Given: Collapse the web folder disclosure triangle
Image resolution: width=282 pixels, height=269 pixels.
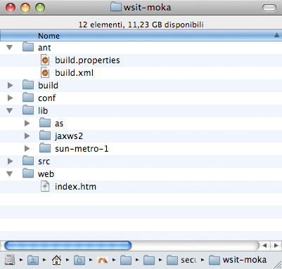Looking at the screenshot, I should click(10, 174).
